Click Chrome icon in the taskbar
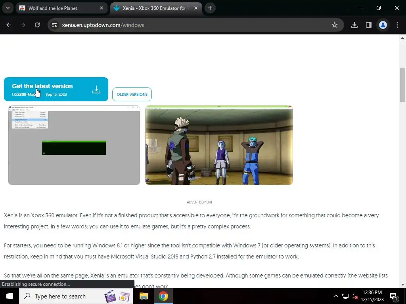The width and height of the screenshot is (406, 304). click(163, 296)
